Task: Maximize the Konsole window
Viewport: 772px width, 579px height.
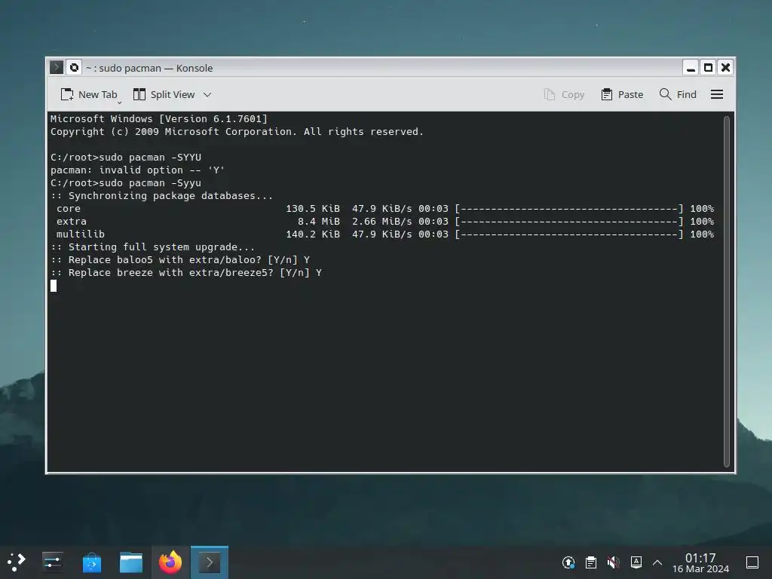Action: tap(708, 67)
